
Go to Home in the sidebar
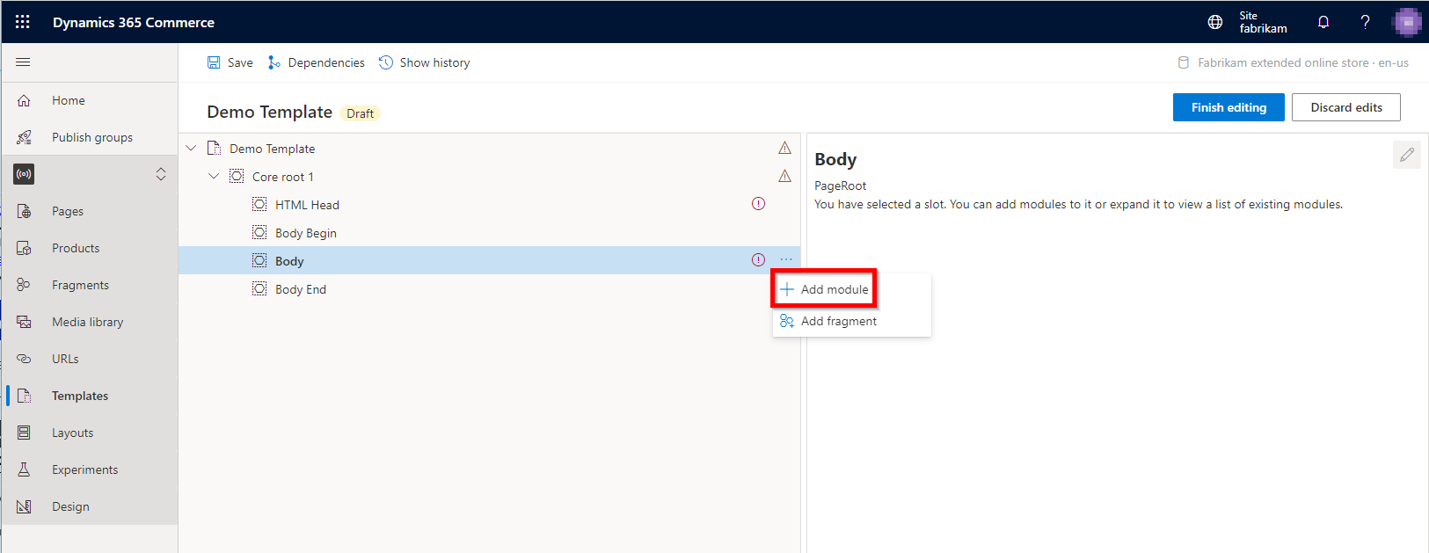(90, 100)
